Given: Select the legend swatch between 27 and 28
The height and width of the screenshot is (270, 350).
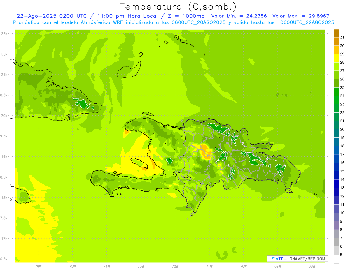Looking at the screenshot, I should [336, 67].
